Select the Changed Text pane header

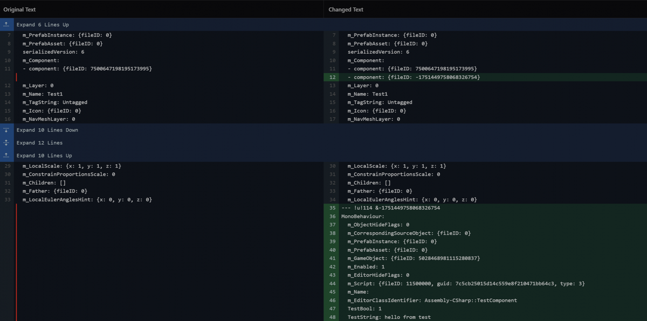(346, 10)
